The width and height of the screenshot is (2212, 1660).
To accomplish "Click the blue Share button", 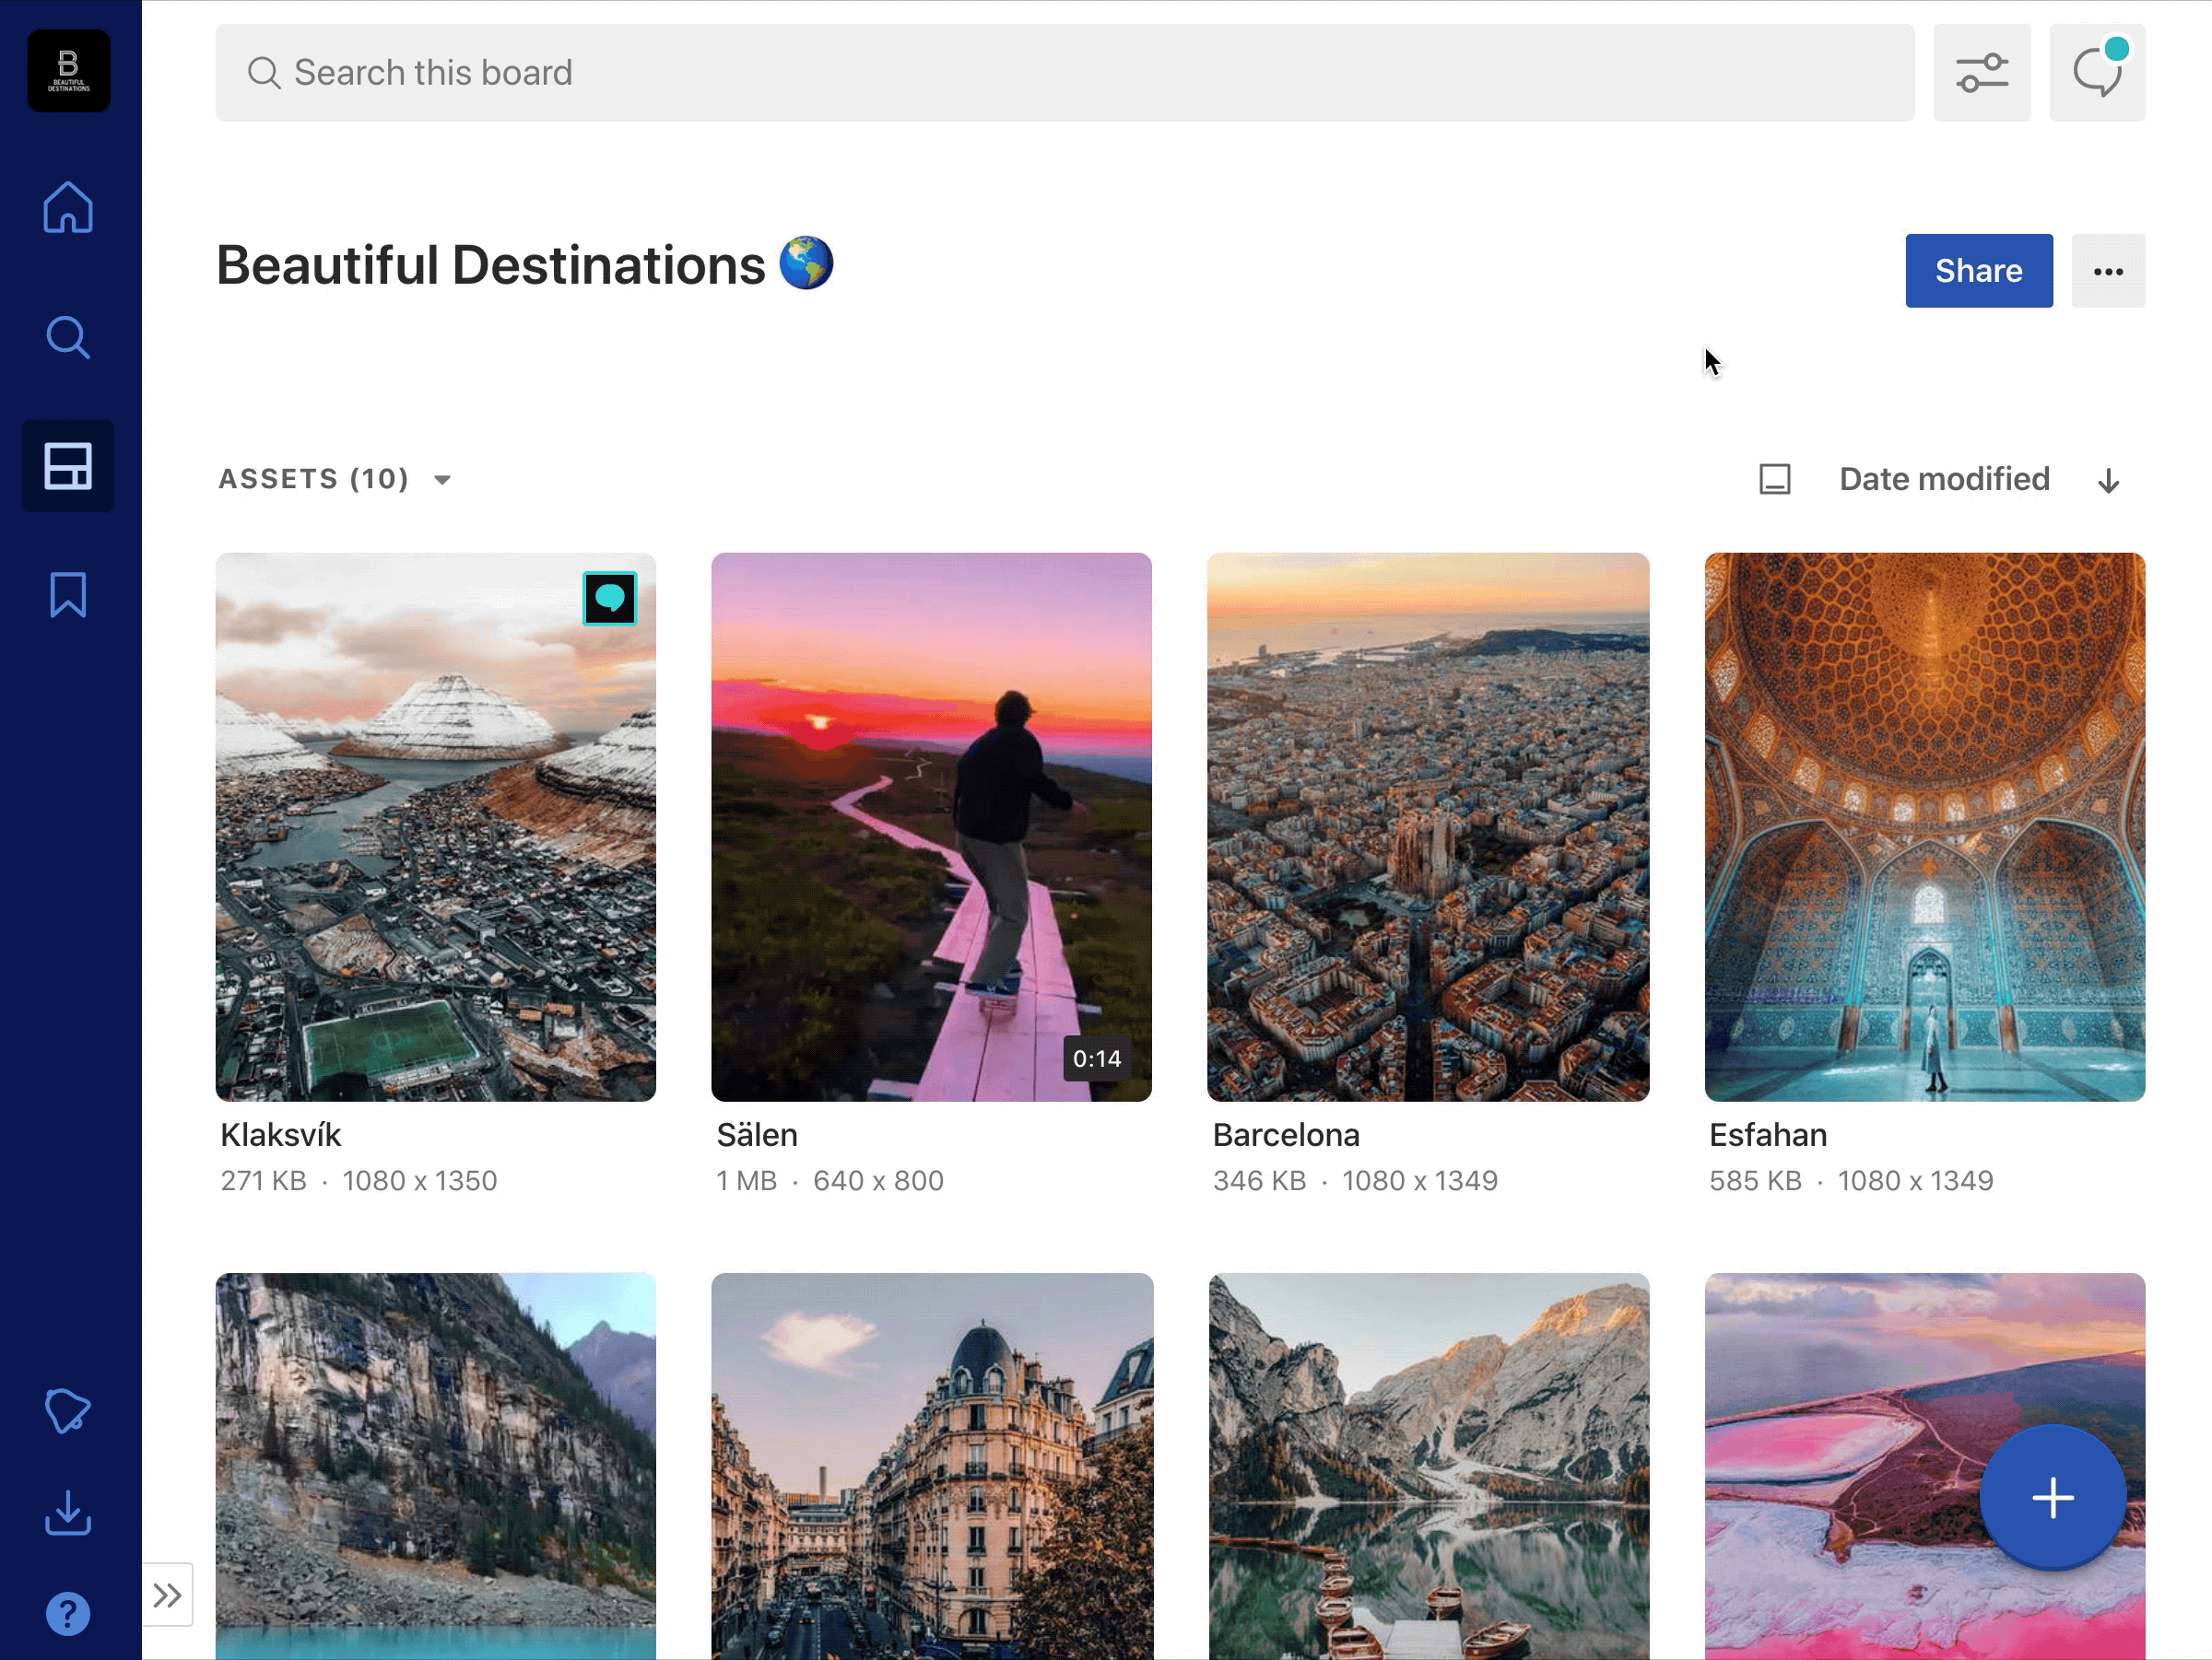I will 1978,271.
